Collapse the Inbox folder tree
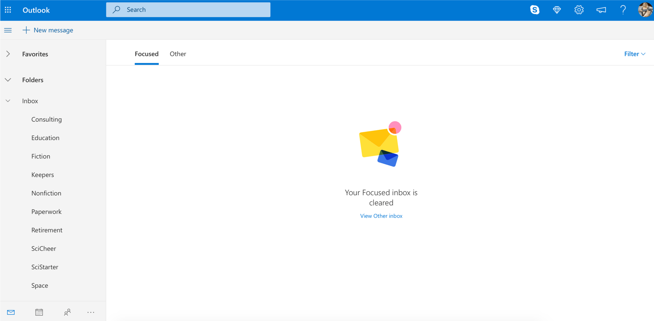This screenshot has height=321, width=654. pos(8,101)
